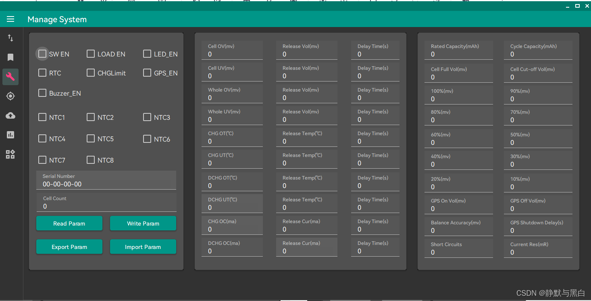Check the NTC6 checkbox
Screen dimensions: 591x301
click(147, 139)
